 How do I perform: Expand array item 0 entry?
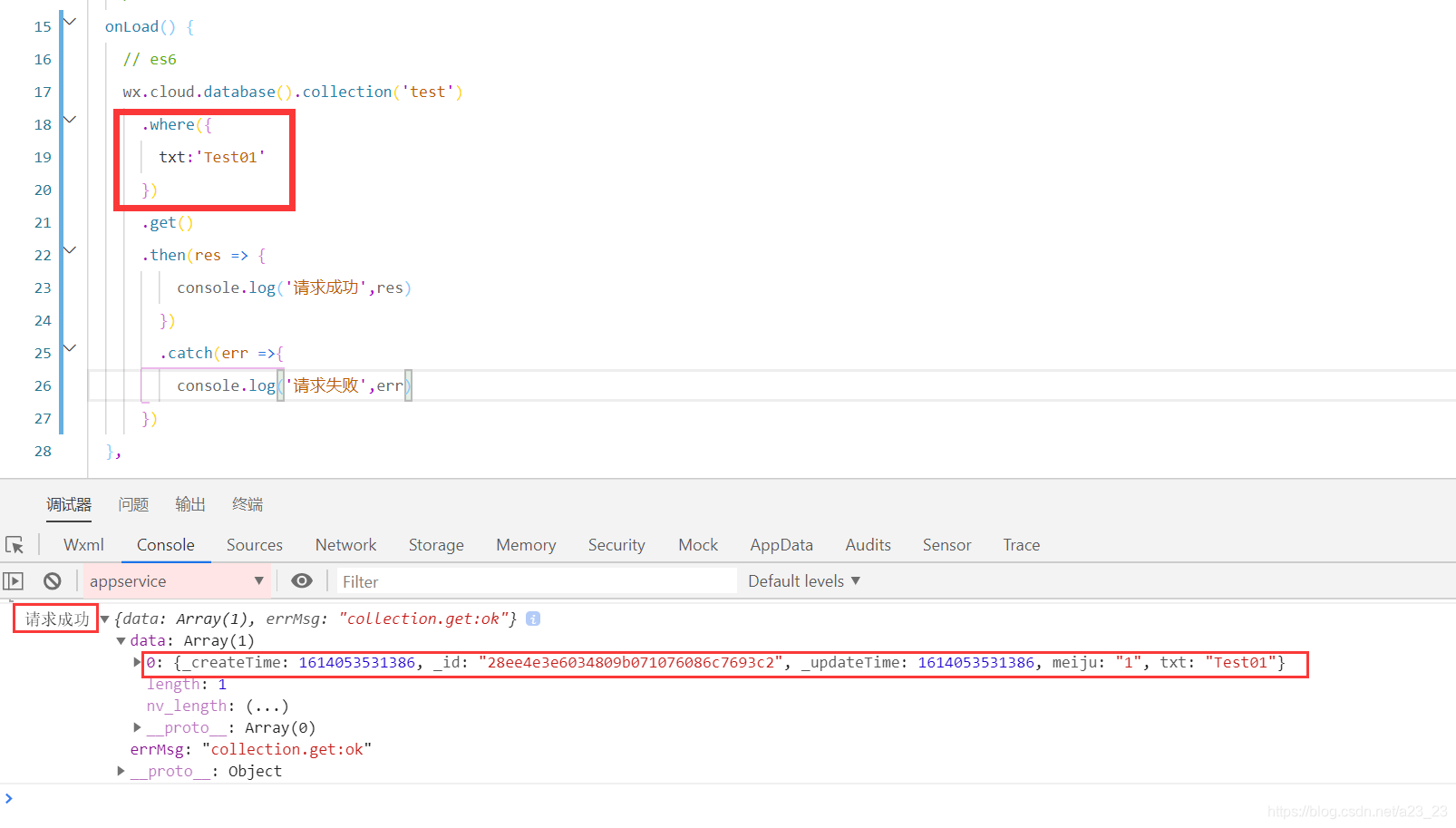coord(137,663)
